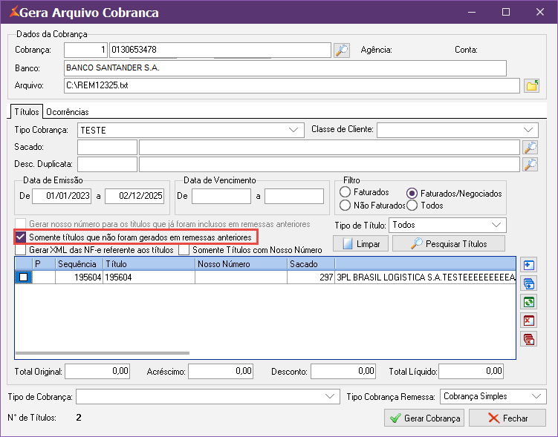
Task: Click the Desconto value field
Action: click(343, 372)
